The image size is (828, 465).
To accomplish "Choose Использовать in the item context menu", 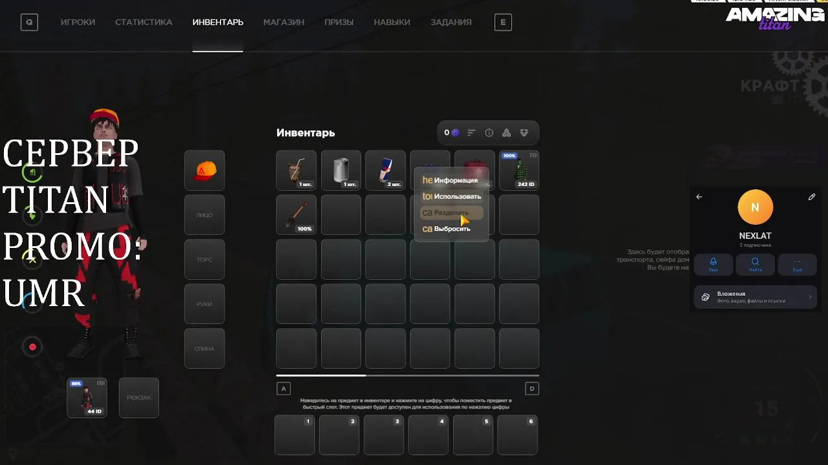I will (451, 196).
